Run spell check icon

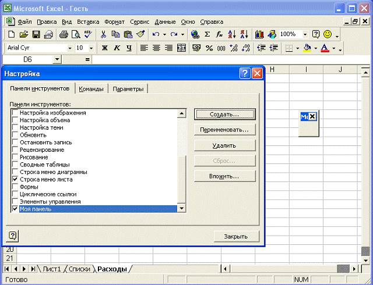click(x=88, y=35)
